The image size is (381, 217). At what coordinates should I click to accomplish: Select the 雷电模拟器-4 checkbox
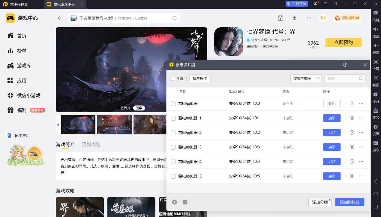(x=173, y=162)
